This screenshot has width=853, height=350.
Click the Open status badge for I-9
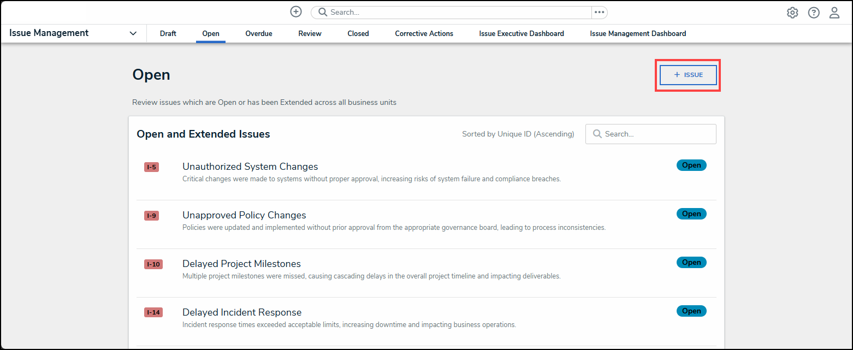(x=691, y=214)
